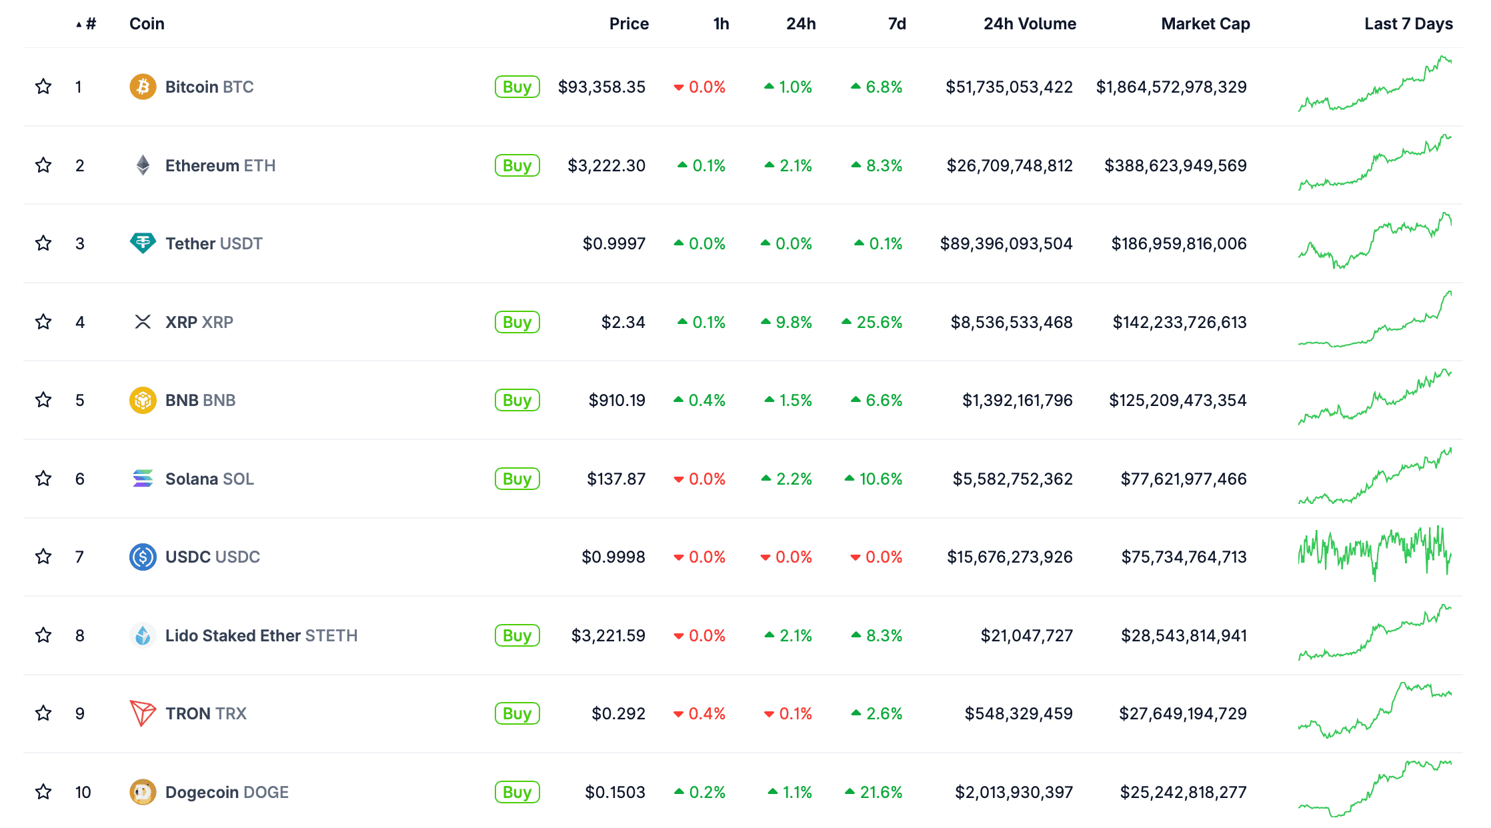
Task: Click the Dogecoin logo icon
Action: [x=143, y=792]
